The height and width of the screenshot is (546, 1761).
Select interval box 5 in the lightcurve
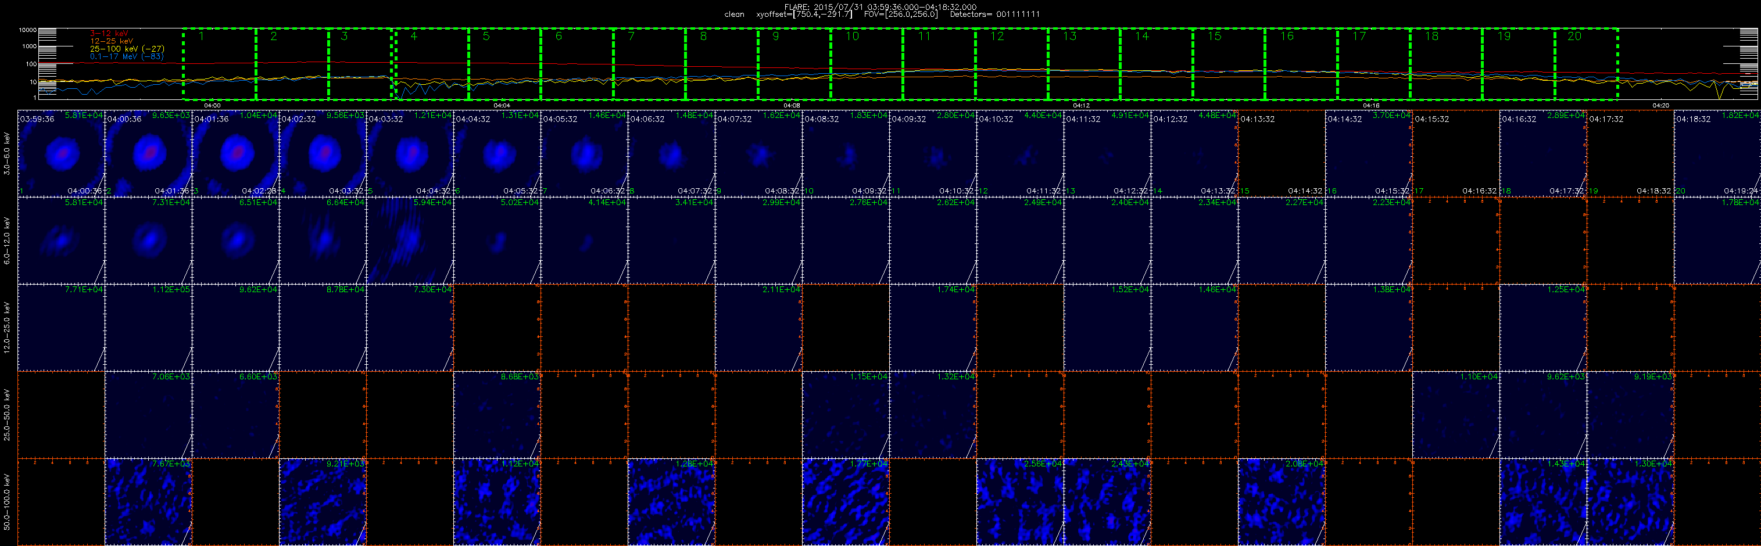[504, 63]
